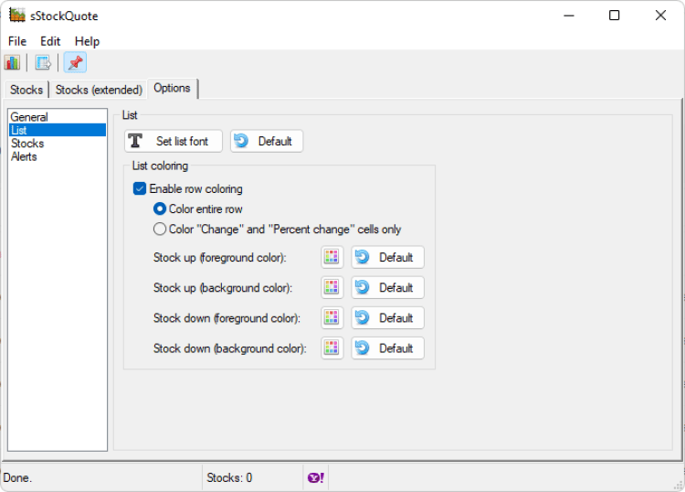Click the sStockQuote title bar app icon
685x492 pixels.
(17, 16)
